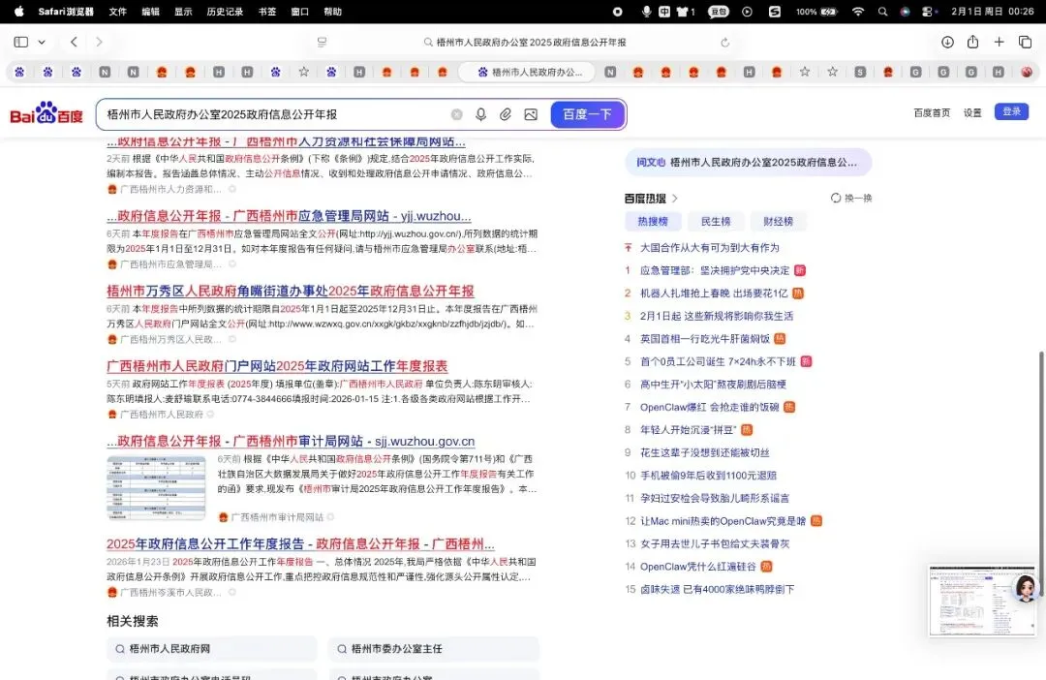Image resolution: width=1046 pixels, height=680 pixels.
Task: Click the microphone icon in menu bar
Action: coord(646,12)
